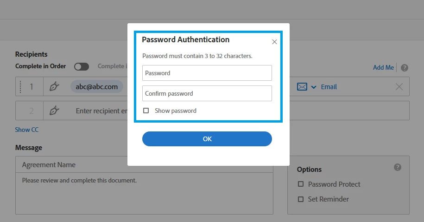Click the Confirm password field
Viewport: 424px width, 222px height.
pyautogui.click(x=207, y=93)
